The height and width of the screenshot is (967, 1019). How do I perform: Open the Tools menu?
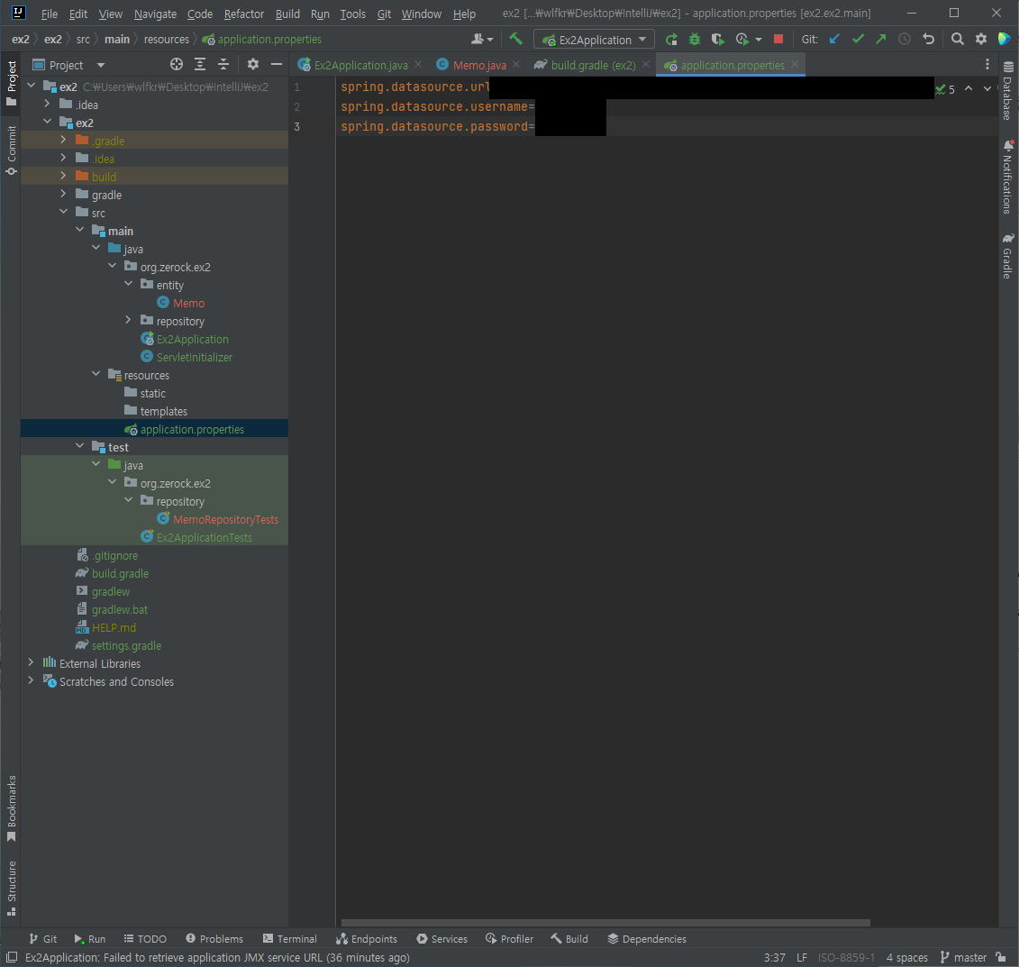[353, 14]
